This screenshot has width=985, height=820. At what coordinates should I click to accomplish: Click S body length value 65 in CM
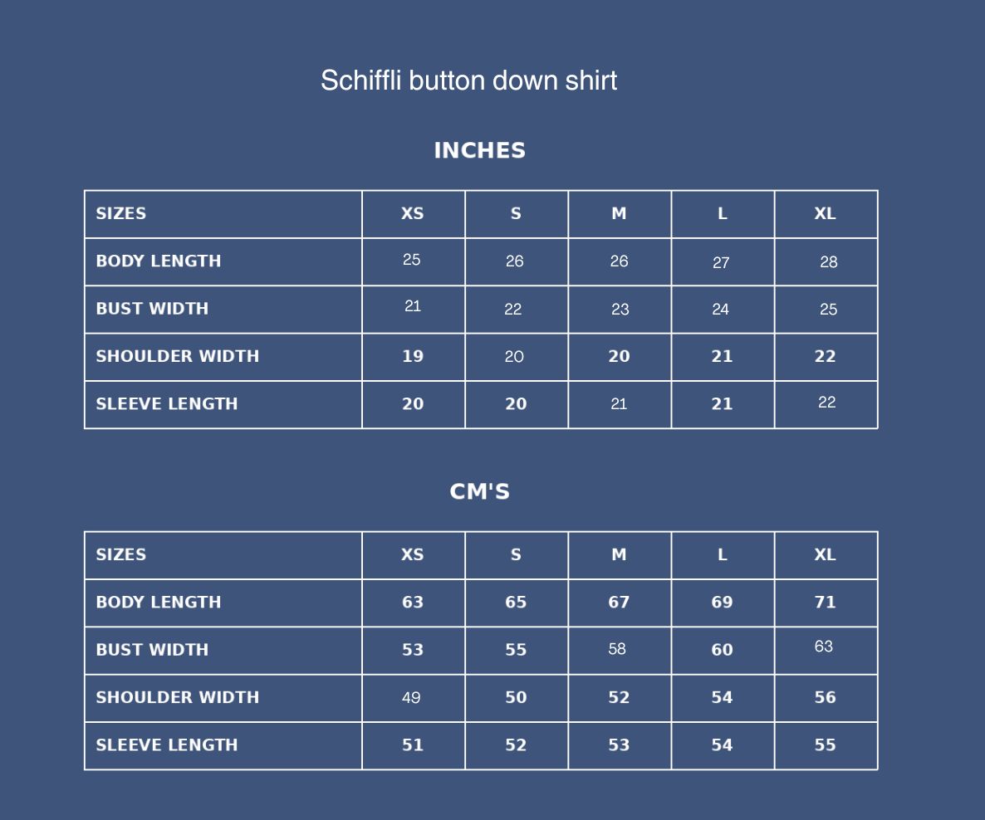(516, 603)
